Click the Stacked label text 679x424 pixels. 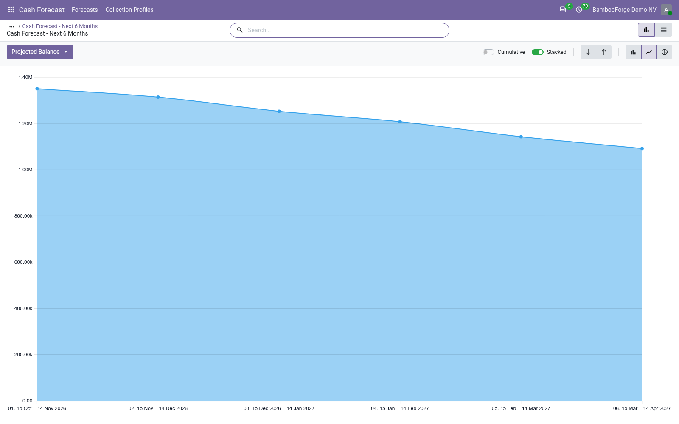556,52
